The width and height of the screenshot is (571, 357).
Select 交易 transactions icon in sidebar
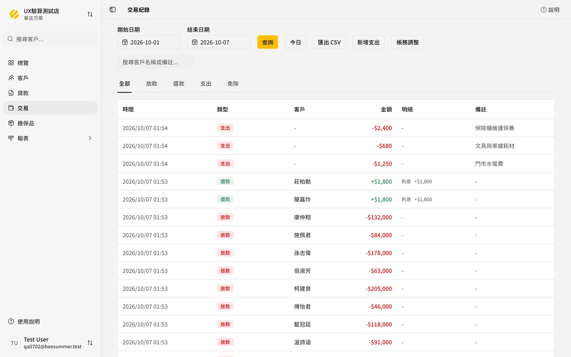(x=11, y=108)
